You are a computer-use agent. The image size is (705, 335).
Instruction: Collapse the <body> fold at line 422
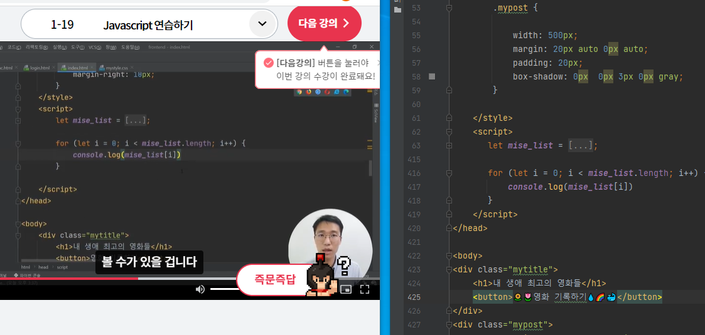pos(449,256)
